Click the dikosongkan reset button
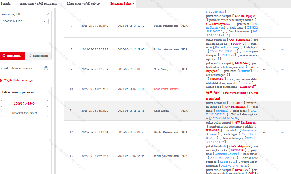291x174 pixels. pos(38,56)
